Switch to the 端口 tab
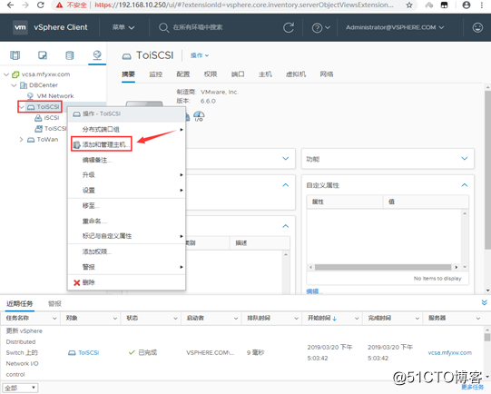This screenshot has width=491, height=394. tap(238, 74)
